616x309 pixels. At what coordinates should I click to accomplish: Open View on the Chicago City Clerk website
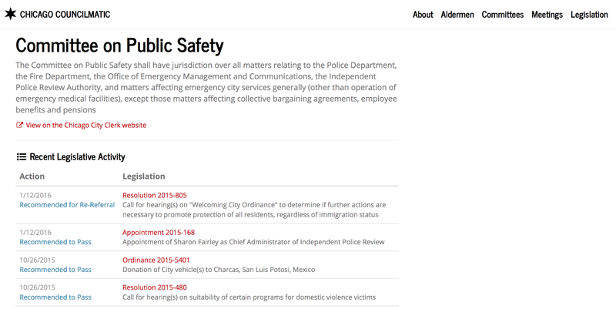click(85, 125)
